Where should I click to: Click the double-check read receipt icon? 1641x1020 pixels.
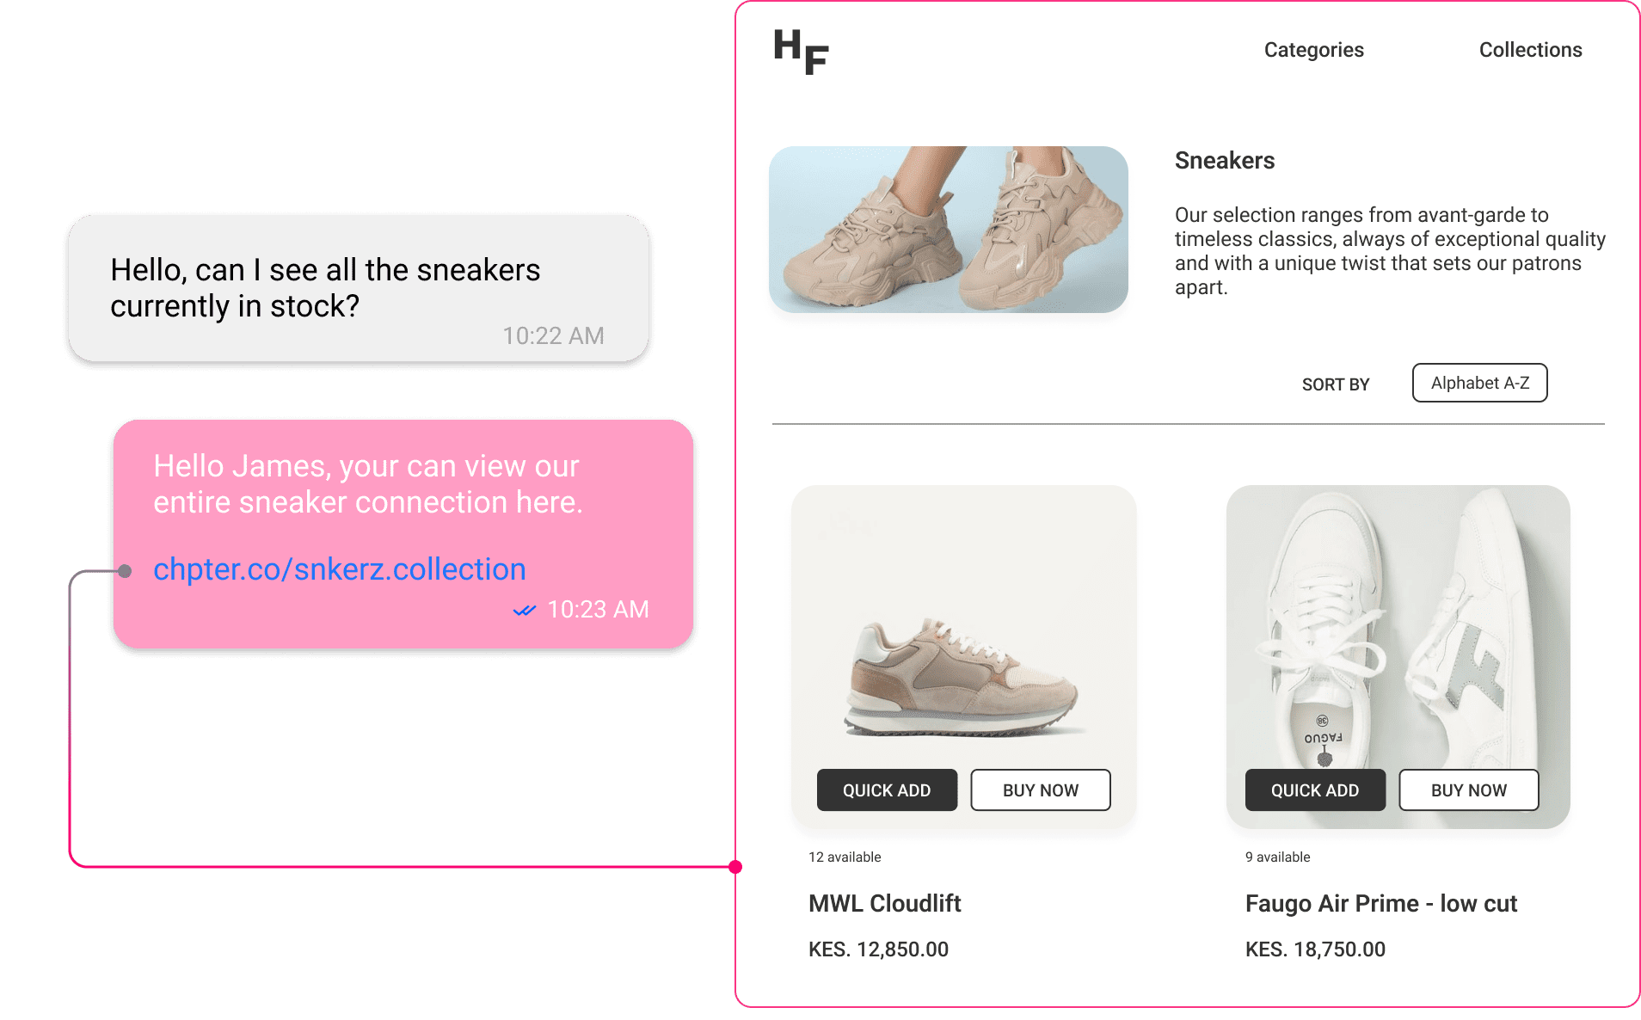[525, 611]
